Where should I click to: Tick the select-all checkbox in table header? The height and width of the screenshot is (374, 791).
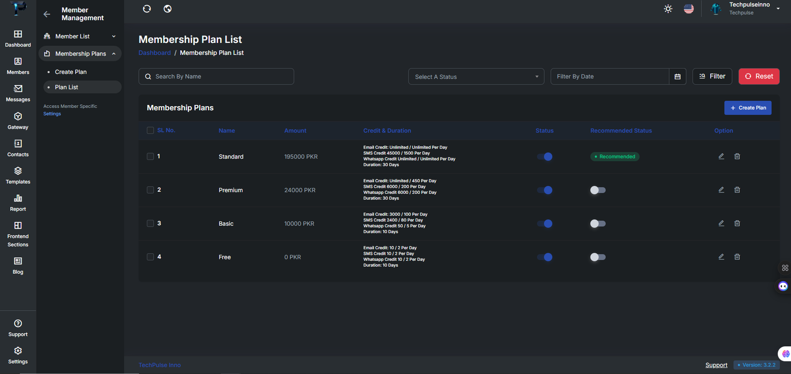tap(150, 130)
